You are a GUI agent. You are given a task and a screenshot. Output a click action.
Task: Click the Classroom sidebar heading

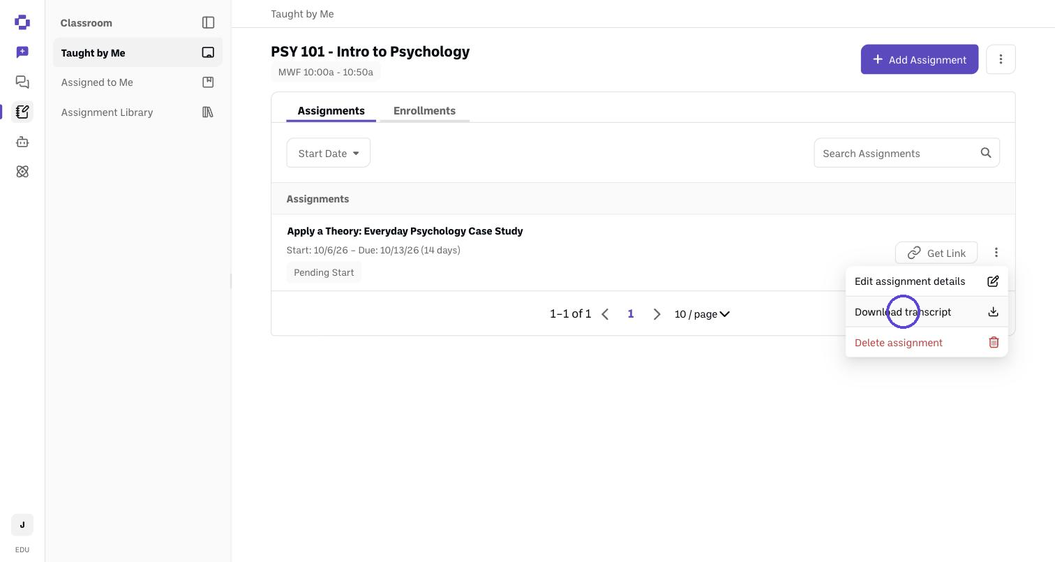[87, 23]
